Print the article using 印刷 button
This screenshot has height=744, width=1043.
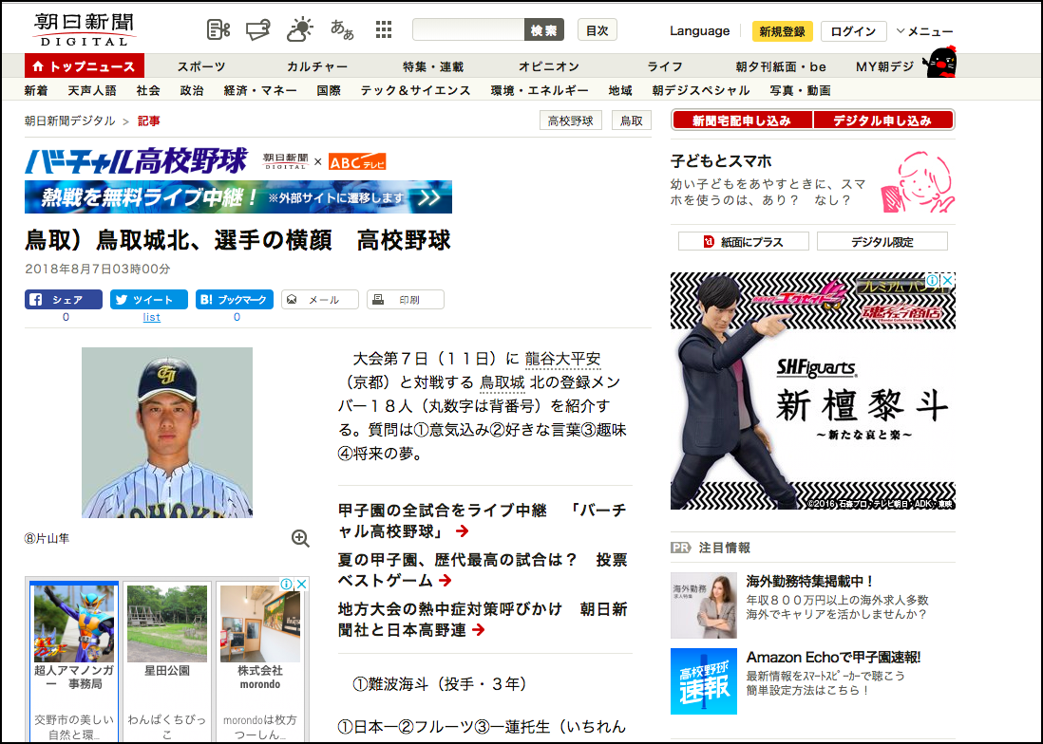tap(406, 300)
